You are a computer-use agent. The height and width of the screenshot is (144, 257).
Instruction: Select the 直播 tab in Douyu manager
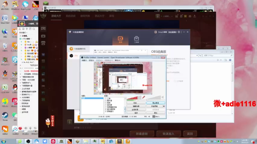pos(120,40)
